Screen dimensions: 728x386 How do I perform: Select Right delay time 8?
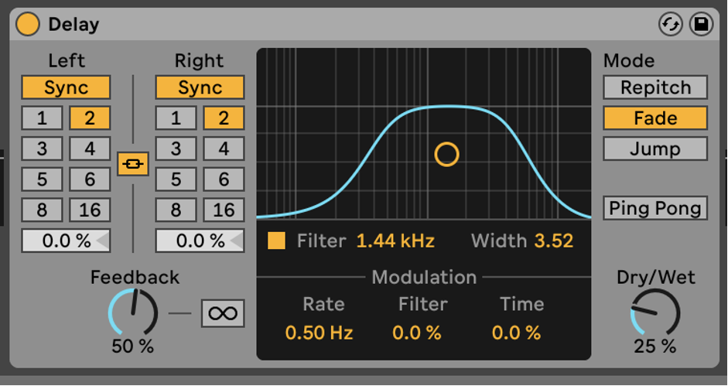(176, 210)
